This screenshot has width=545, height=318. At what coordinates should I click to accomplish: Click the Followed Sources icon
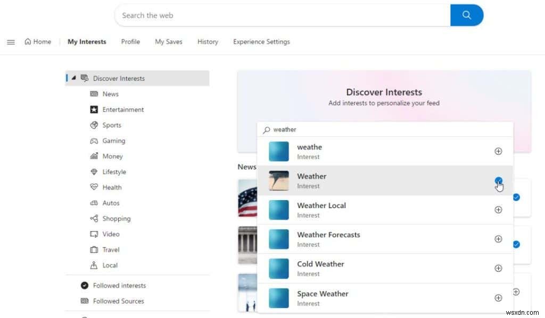pyautogui.click(x=85, y=301)
